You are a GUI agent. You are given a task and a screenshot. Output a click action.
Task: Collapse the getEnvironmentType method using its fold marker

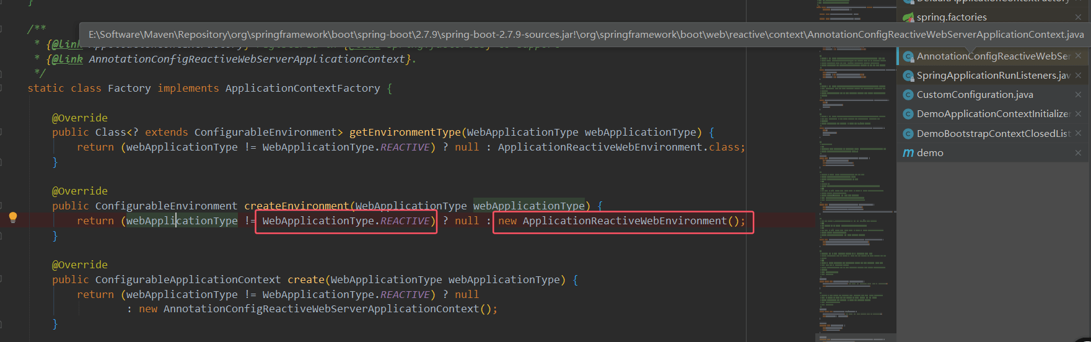(x=1, y=132)
